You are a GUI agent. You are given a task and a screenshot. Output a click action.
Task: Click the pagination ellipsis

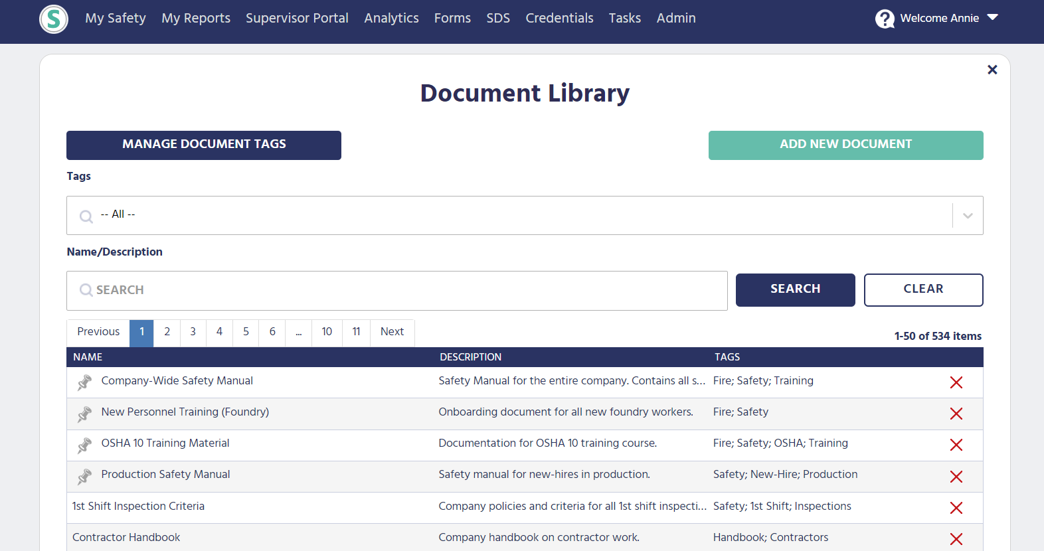click(299, 333)
